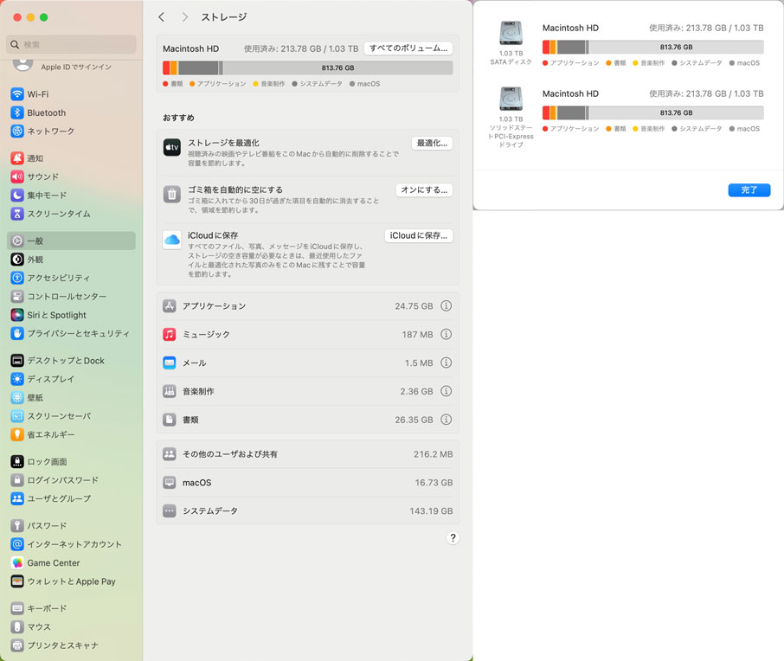Open 集中モード moon icon
This screenshot has width=784, height=661.
click(17, 195)
